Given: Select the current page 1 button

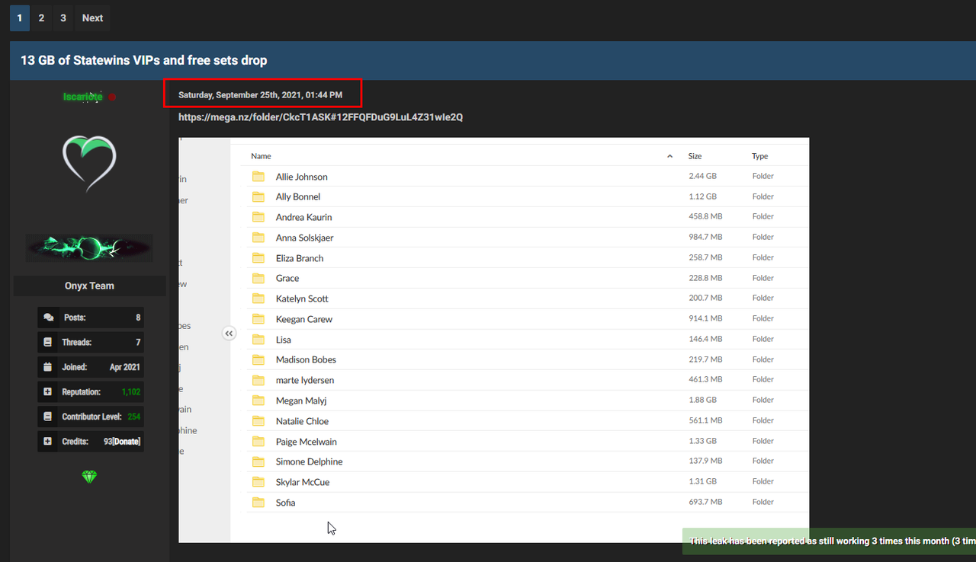Looking at the screenshot, I should tap(19, 18).
